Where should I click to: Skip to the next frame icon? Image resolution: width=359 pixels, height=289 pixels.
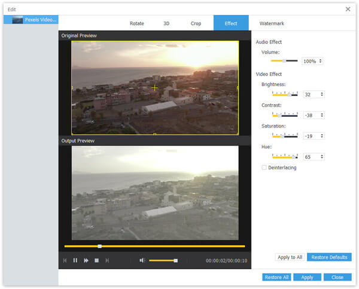pos(107,260)
